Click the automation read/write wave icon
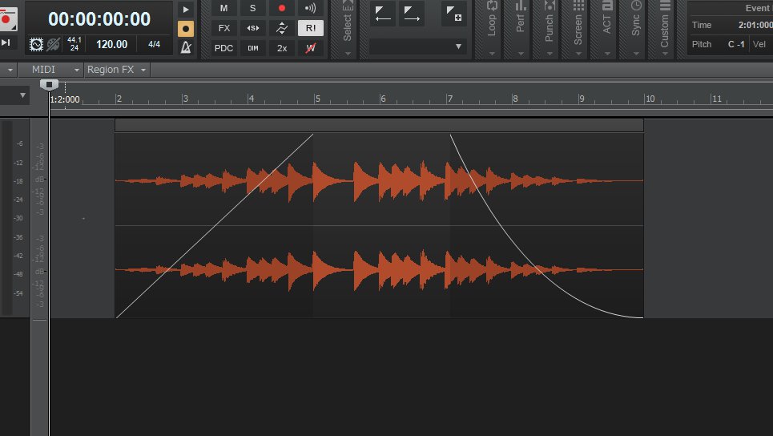This screenshot has height=436, width=773. click(x=281, y=28)
